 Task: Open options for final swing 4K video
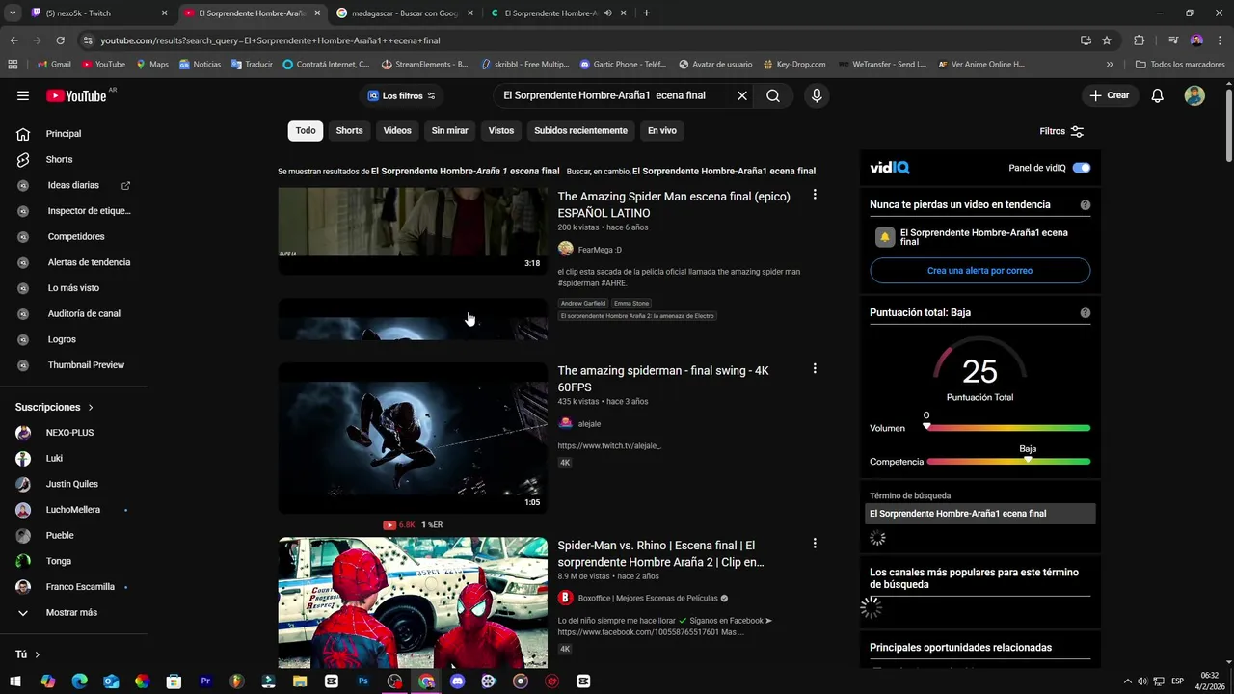[815, 368]
